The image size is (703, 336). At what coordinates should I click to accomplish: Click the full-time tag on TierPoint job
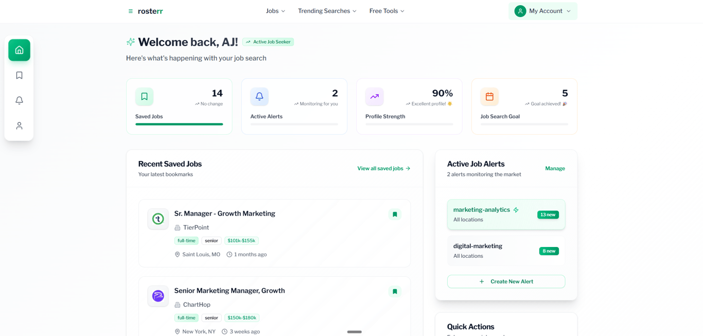point(186,241)
